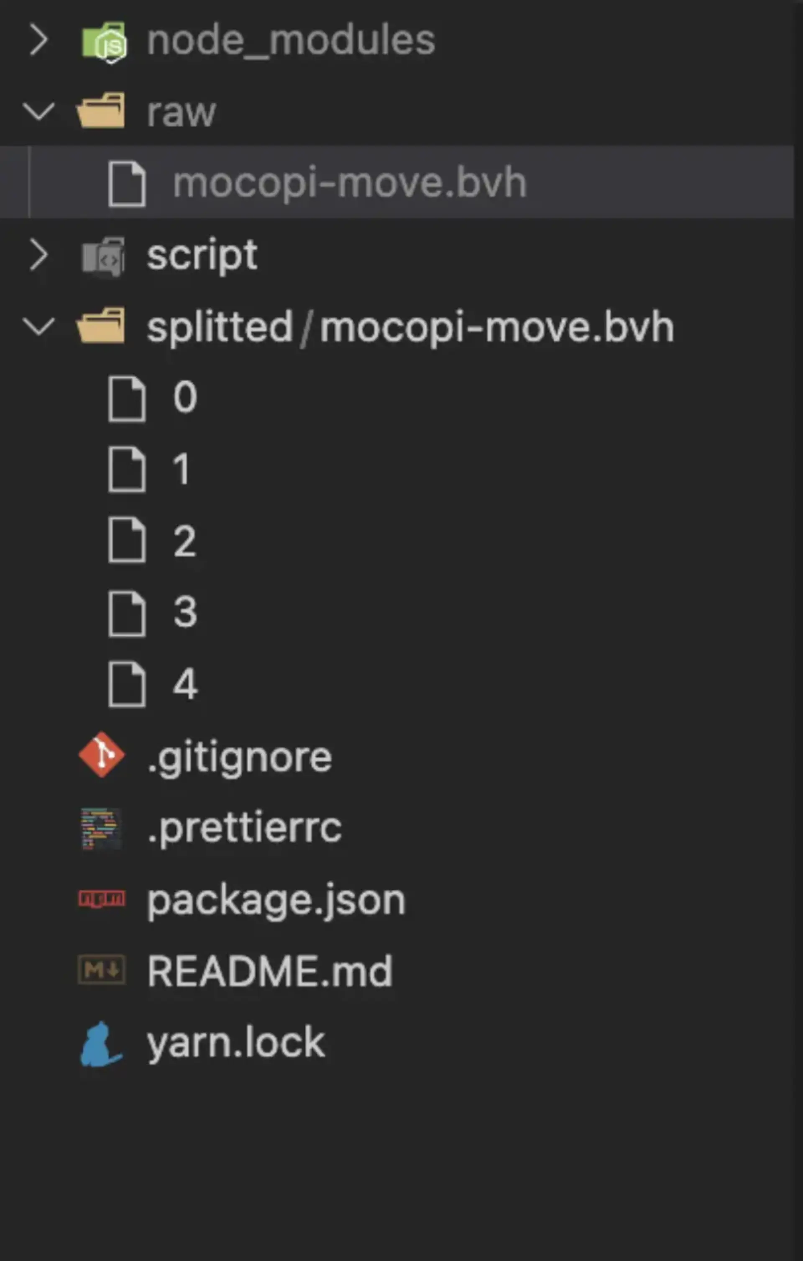
Task: Open mocopi-move.bvh file under raw
Action: (x=349, y=183)
